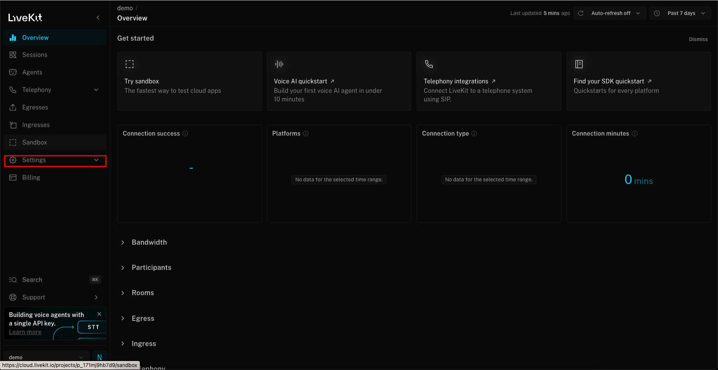Click the info icon beside Connection type
Viewport: 718px width, 370px height.
474,133
